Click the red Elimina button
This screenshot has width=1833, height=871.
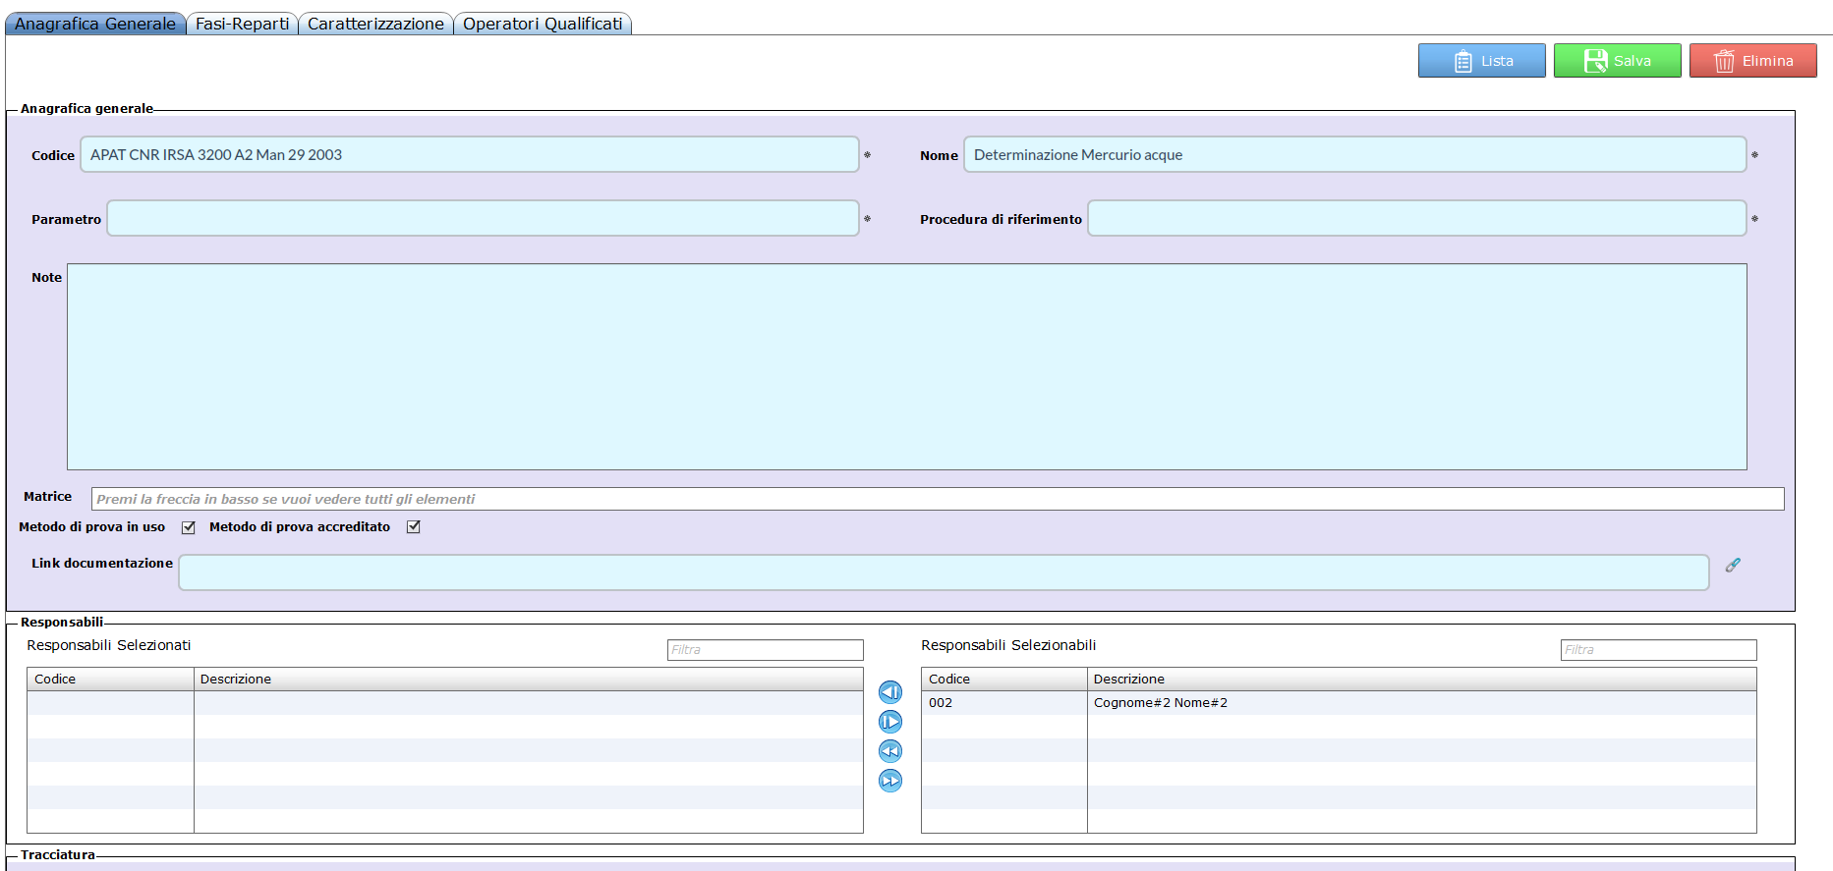click(1753, 61)
